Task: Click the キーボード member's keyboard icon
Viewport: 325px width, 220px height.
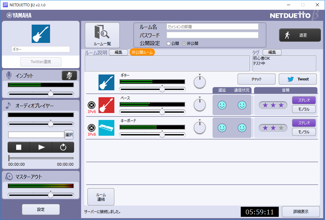Action: 106,128
